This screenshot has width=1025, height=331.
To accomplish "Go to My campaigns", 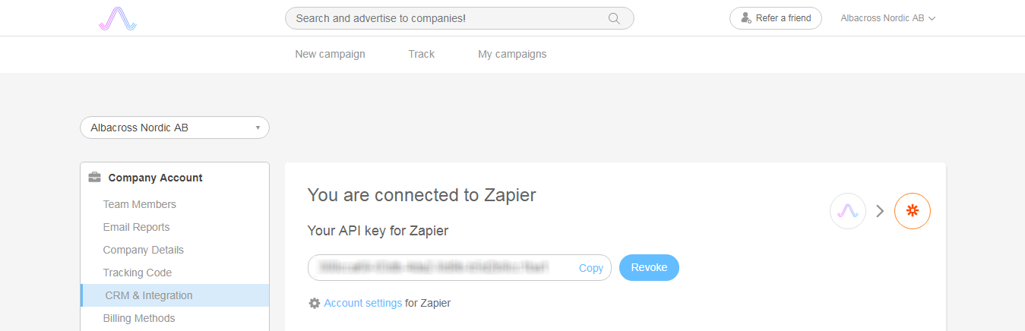I will click(x=512, y=54).
